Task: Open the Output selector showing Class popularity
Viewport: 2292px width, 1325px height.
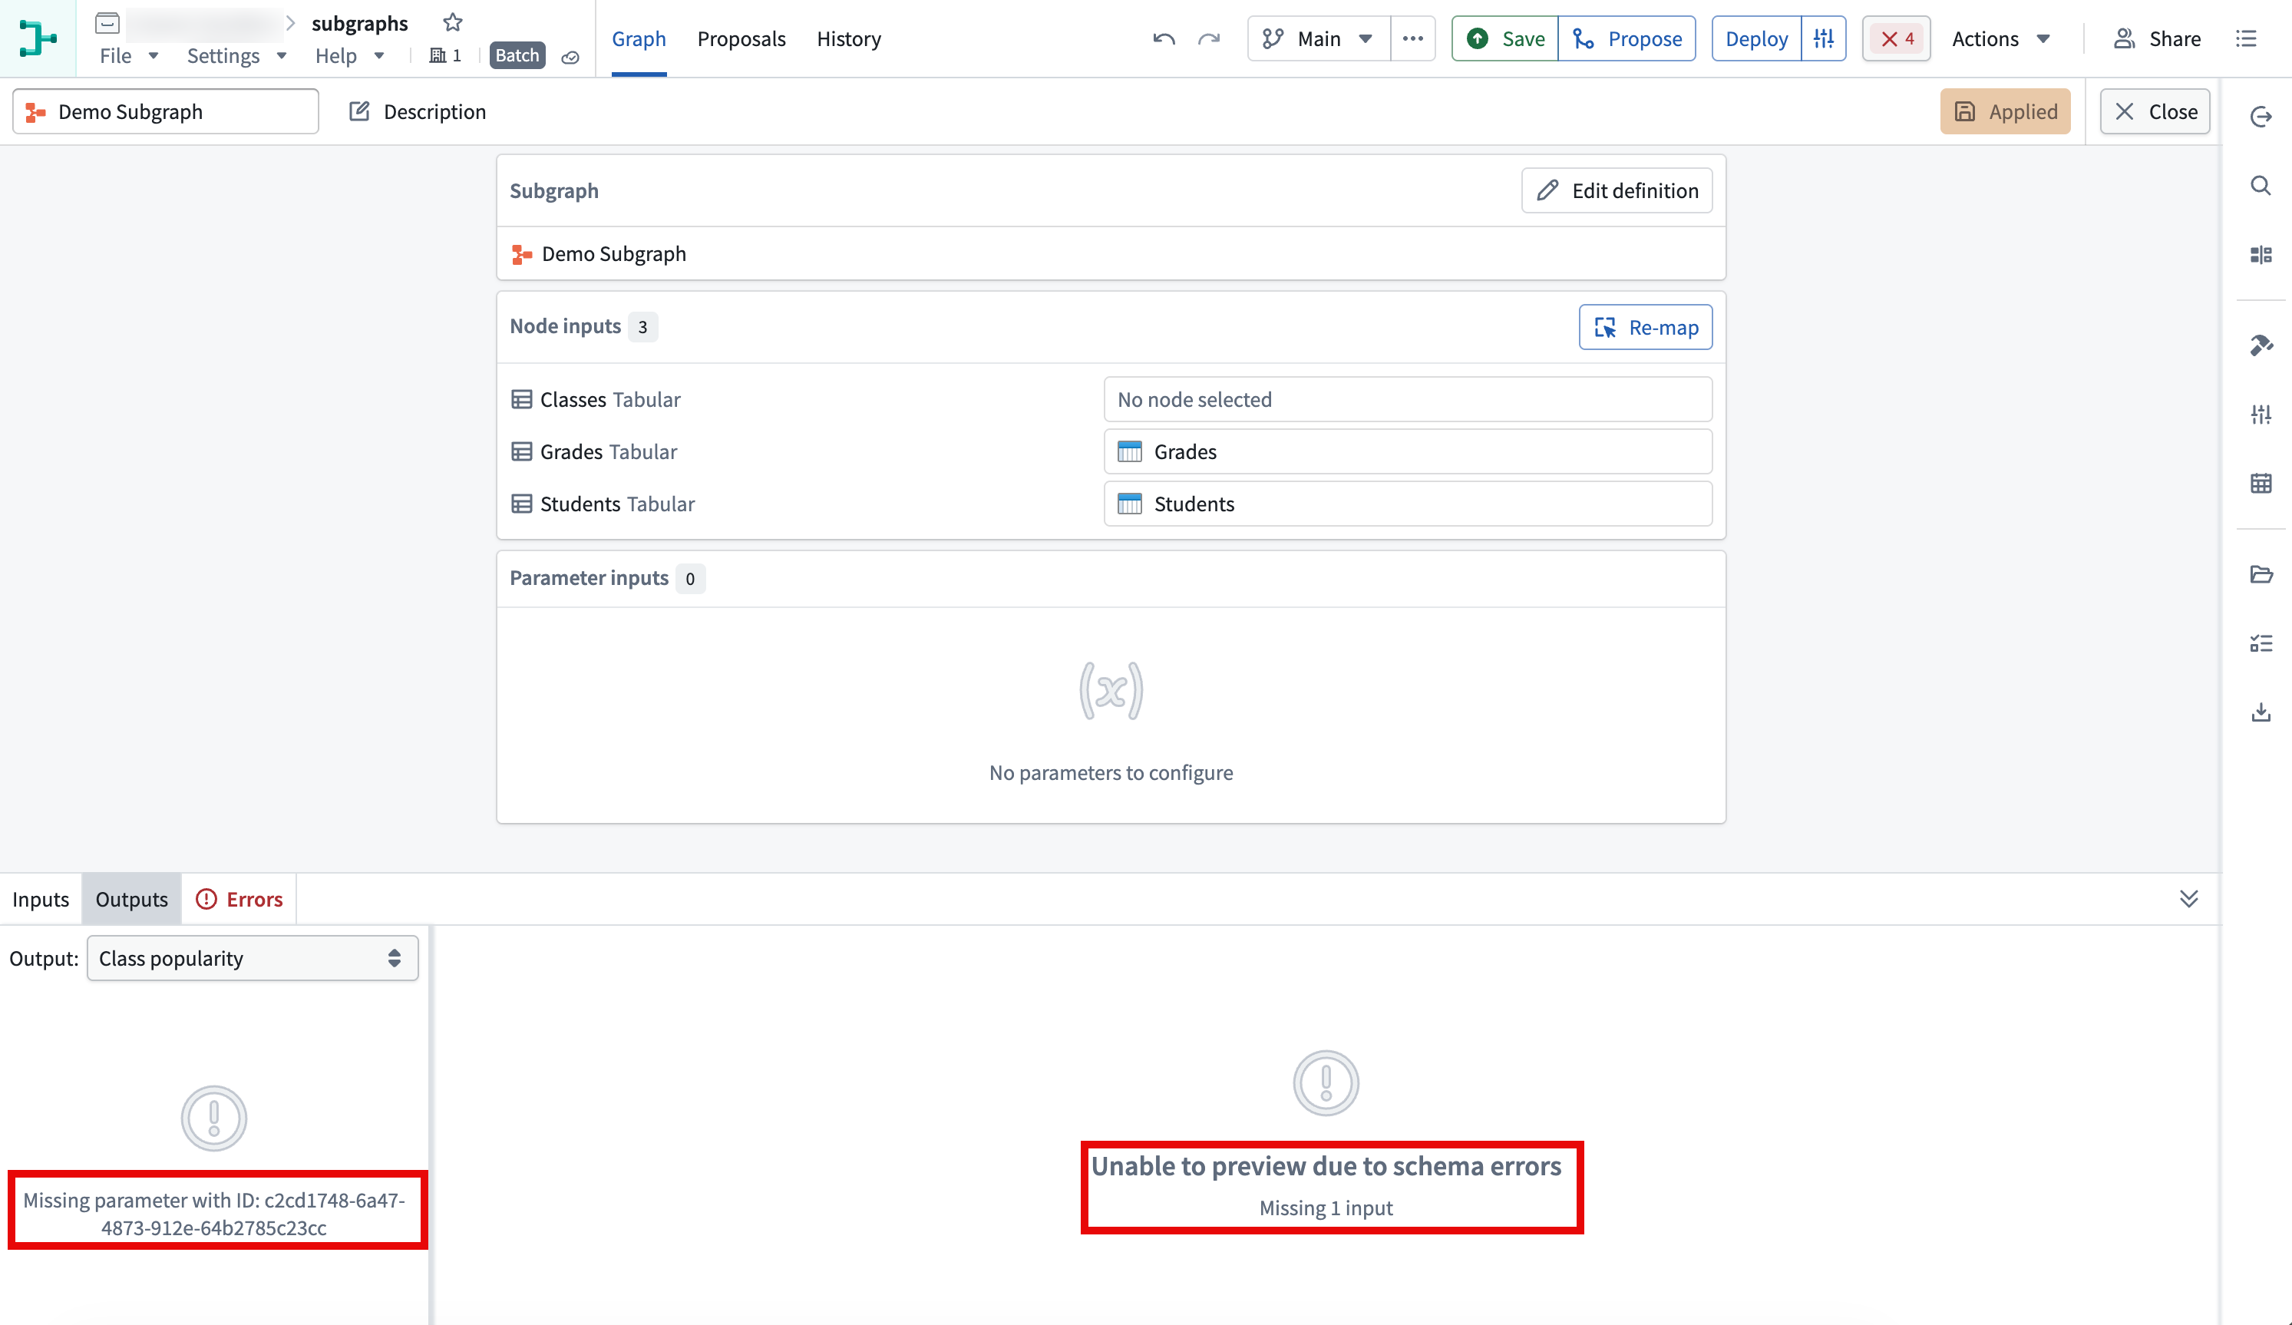Action: tap(252, 959)
